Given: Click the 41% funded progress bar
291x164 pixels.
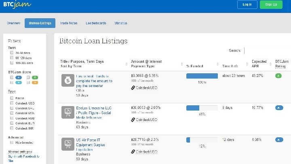Looking at the screenshot, I should [x=202, y=108].
